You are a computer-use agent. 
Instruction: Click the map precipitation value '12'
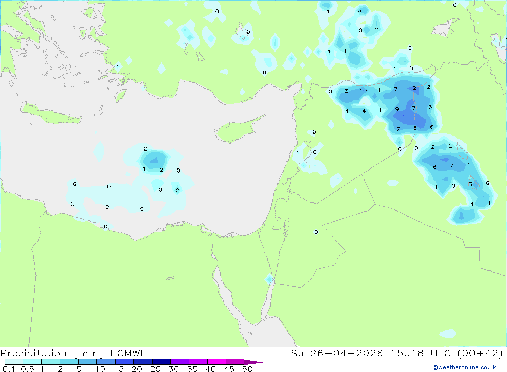click(x=413, y=88)
